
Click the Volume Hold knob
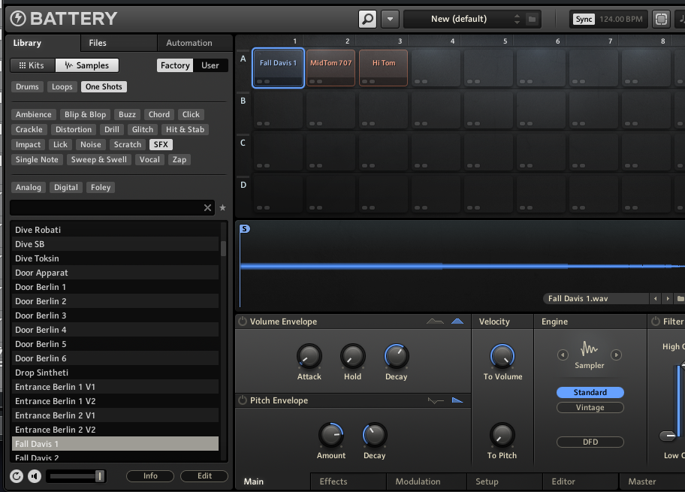(352, 357)
